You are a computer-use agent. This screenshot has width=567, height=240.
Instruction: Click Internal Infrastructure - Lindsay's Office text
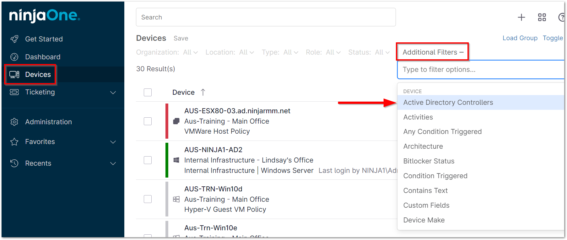249,160
